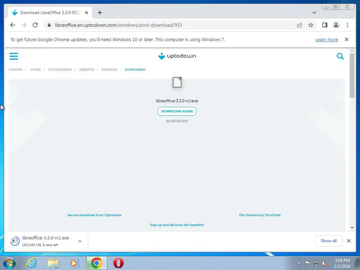
Task: Open a new tab with plus button
Action: tap(99, 13)
